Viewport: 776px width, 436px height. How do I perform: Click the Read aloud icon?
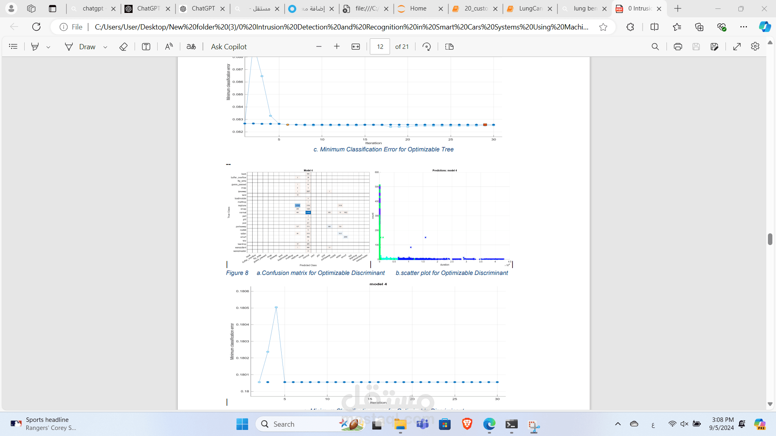tap(169, 47)
